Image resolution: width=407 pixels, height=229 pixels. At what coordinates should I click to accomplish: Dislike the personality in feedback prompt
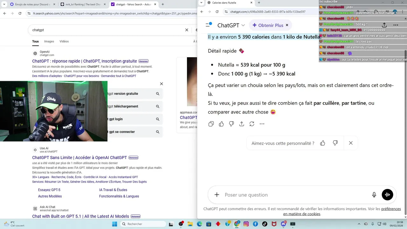pyautogui.click(x=335, y=143)
